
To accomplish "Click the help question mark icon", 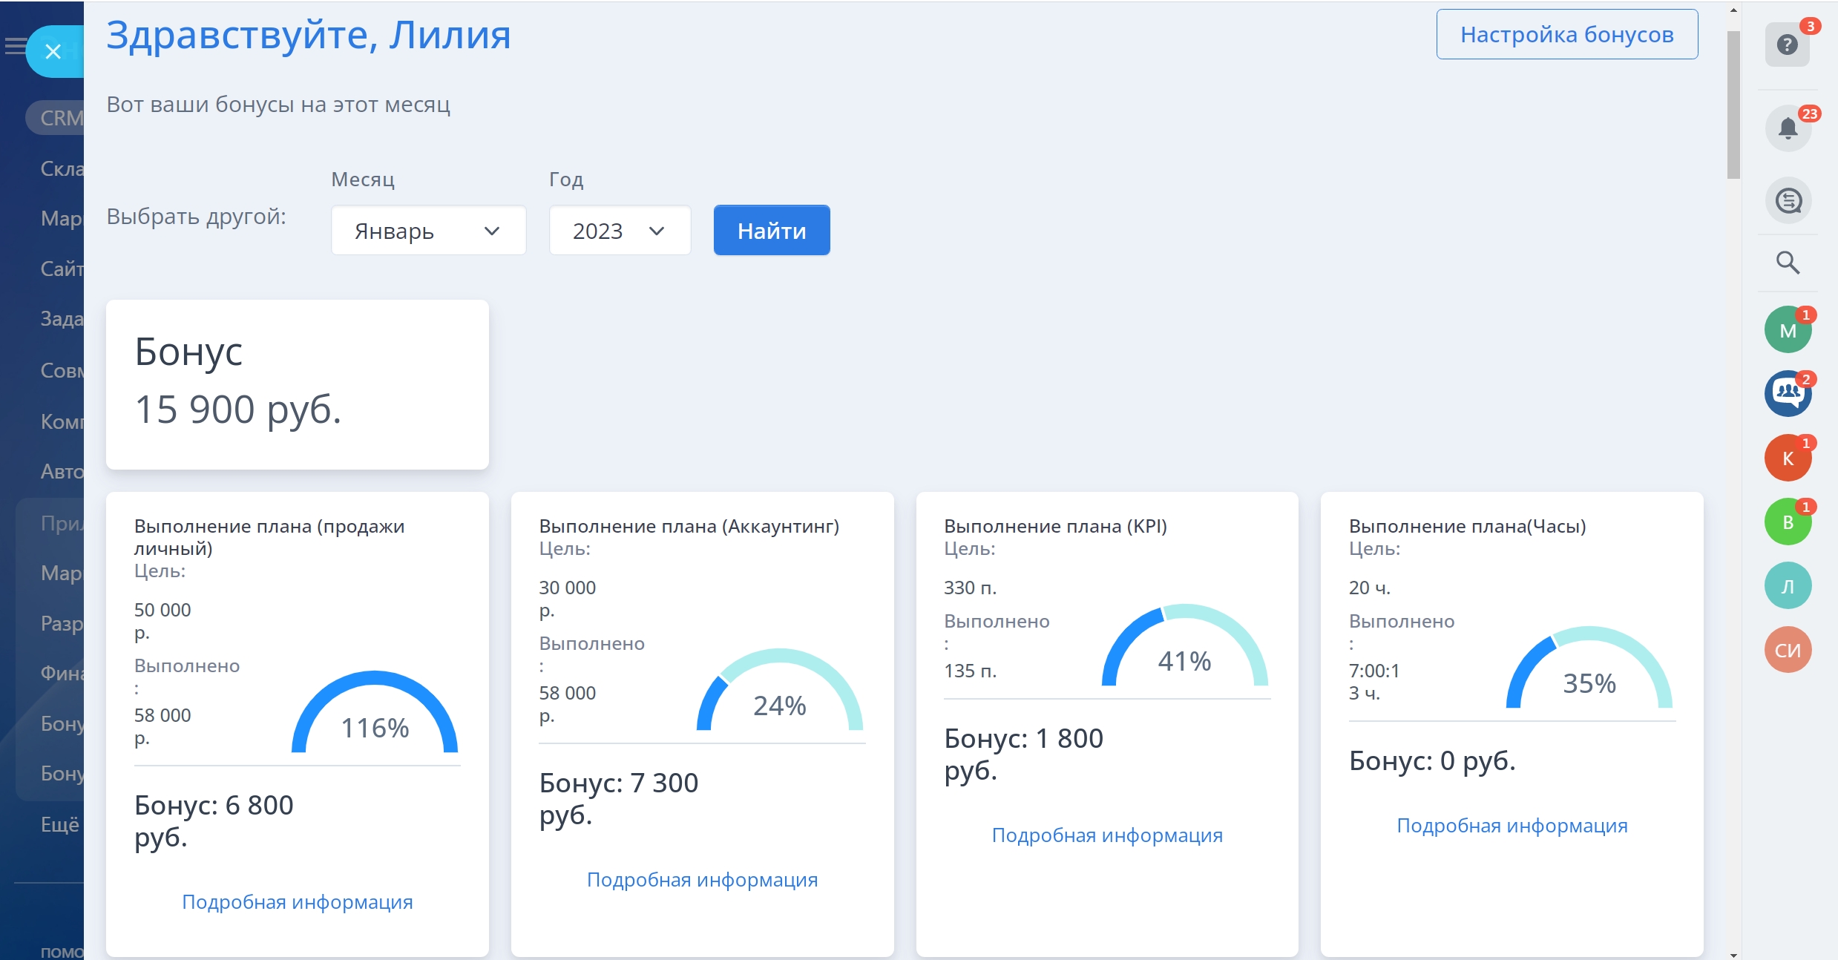I will 1787,45.
